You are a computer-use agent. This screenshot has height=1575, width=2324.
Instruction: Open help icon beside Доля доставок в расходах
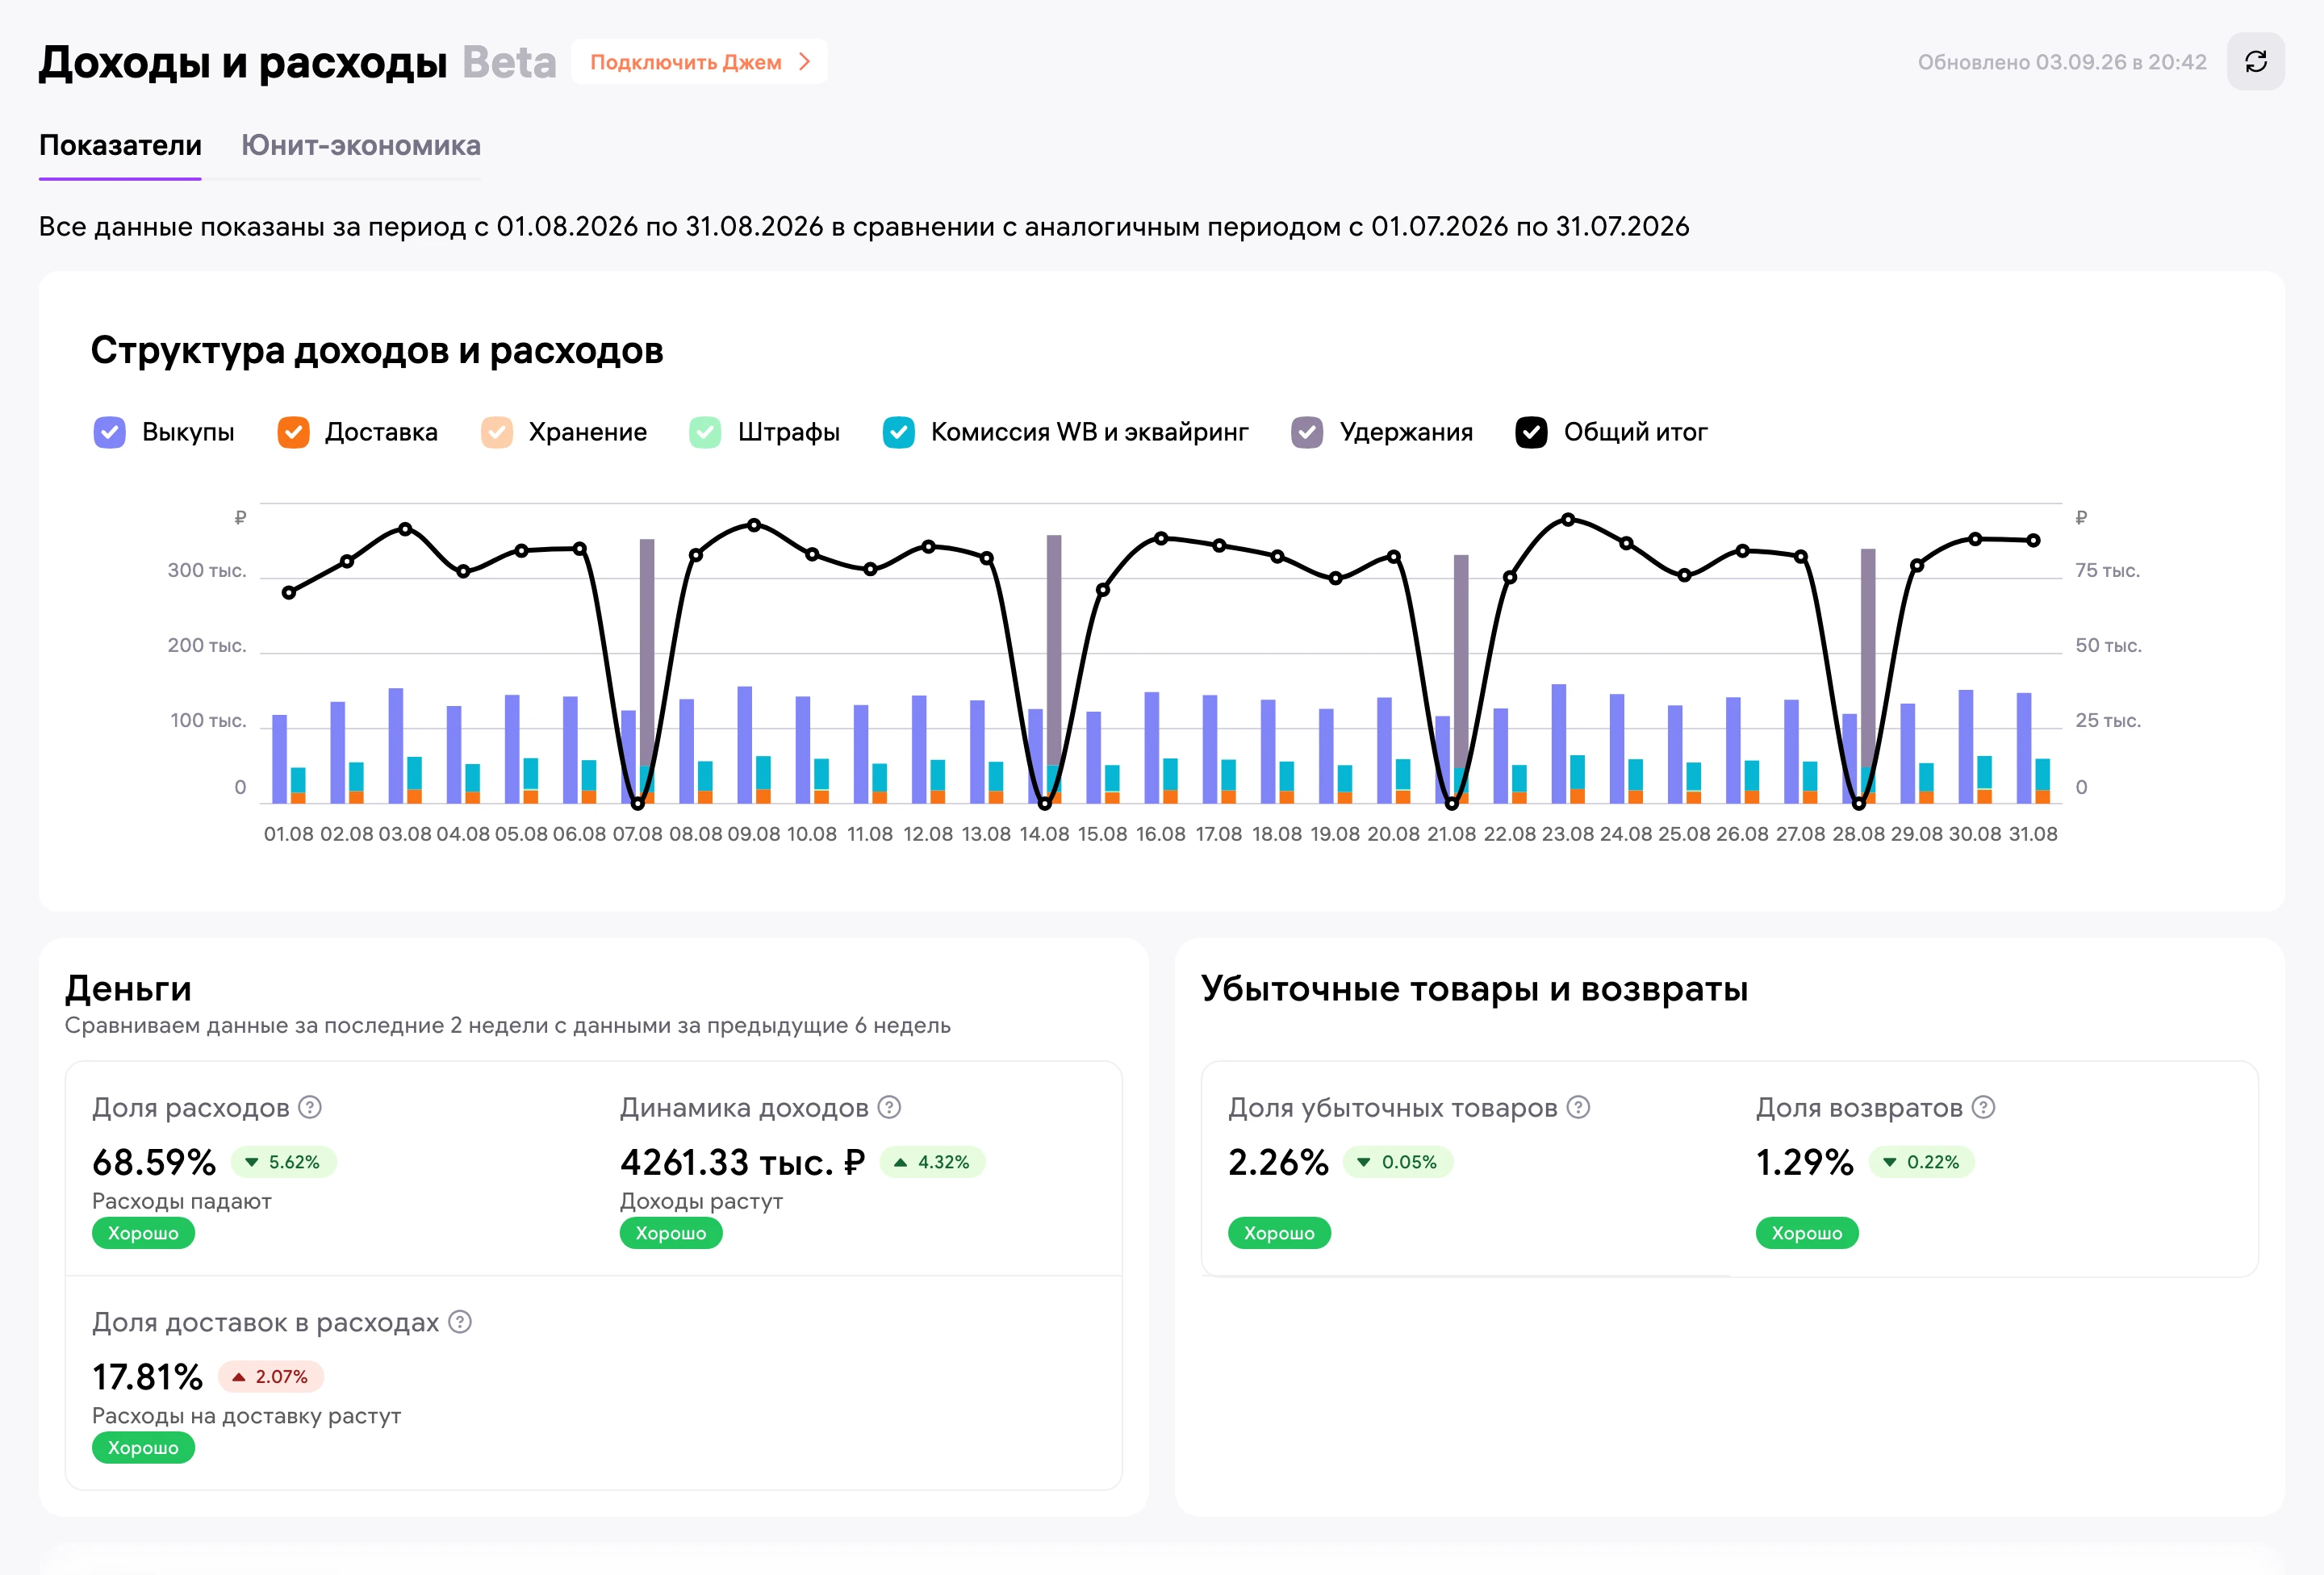click(x=460, y=1322)
